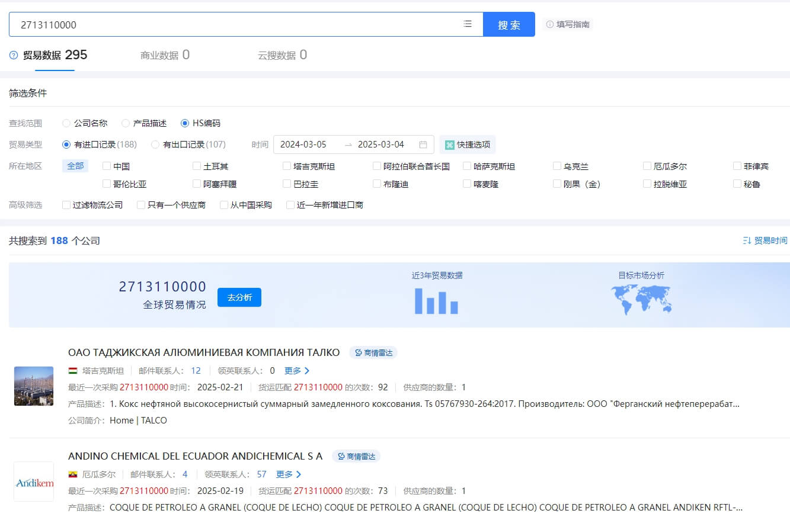This screenshot has width=790, height=520.
Task: Click email contacts count 12
Action: point(196,371)
